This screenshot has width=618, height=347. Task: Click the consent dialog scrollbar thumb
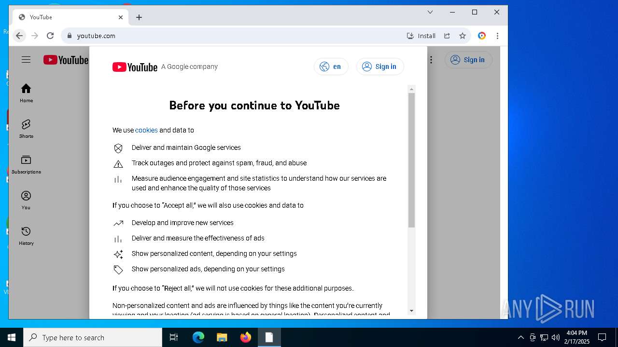[411, 160]
